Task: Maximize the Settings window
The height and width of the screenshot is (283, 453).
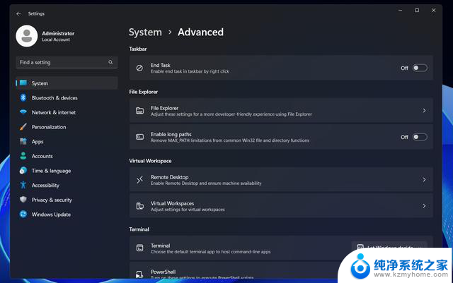Action: point(417,10)
